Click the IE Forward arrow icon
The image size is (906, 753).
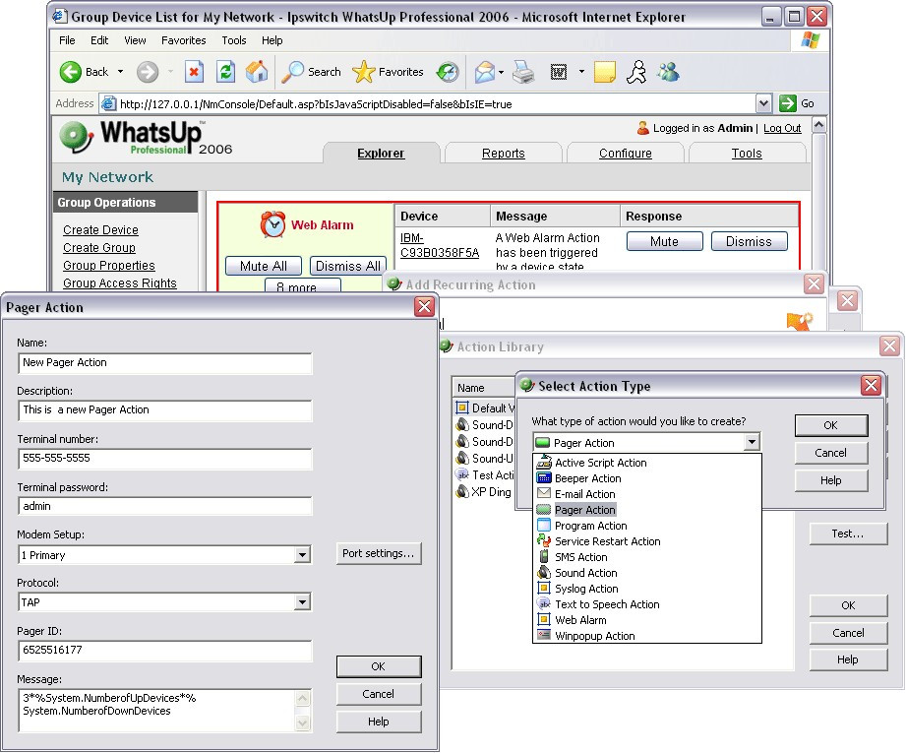click(148, 72)
